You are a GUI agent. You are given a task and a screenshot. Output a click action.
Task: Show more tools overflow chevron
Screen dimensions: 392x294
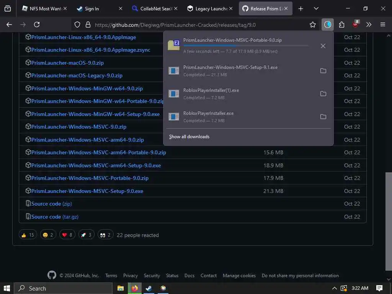click(x=369, y=24)
